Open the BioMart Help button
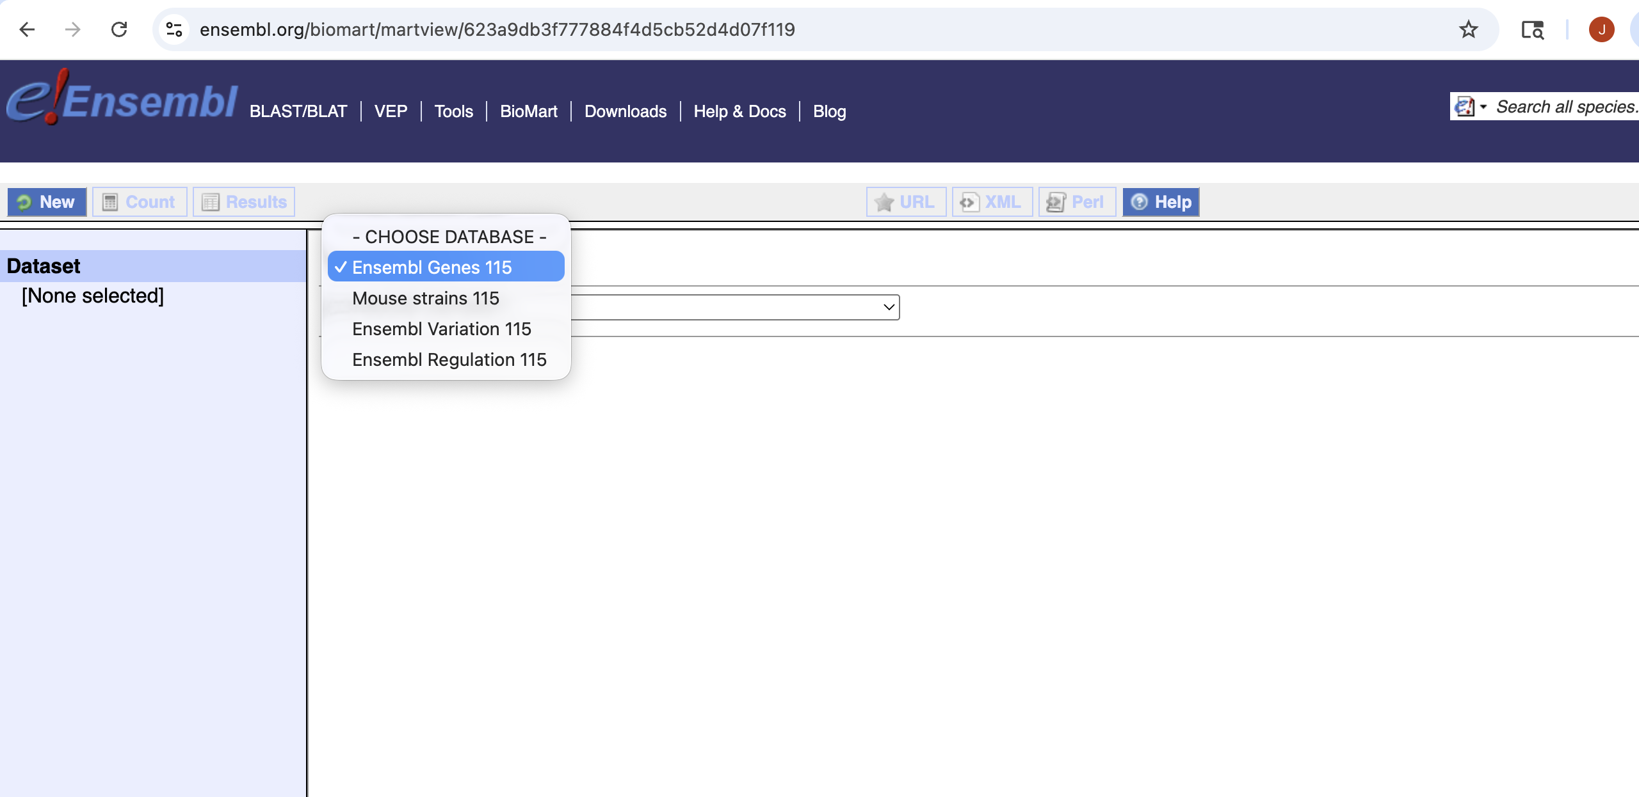Image resolution: width=1639 pixels, height=797 pixels. [x=1161, y=202]
